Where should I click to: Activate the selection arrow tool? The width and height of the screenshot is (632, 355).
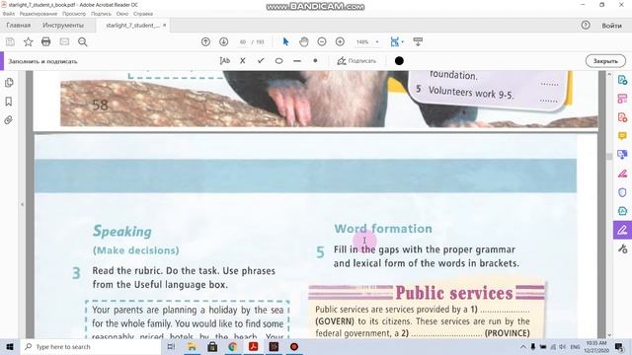[x=285, y=41]
